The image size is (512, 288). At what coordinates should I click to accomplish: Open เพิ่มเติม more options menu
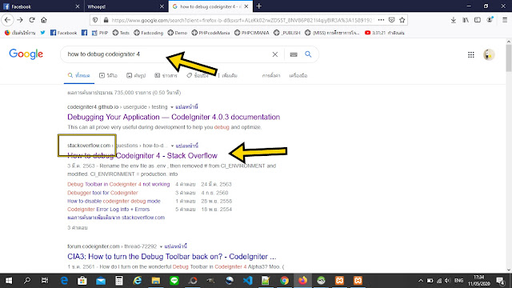coord(227,75)
